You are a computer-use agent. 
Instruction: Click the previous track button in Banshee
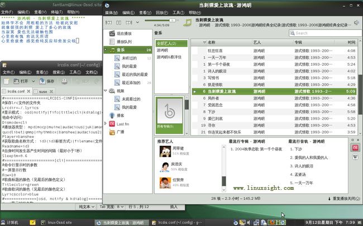(x=108, y=22)
